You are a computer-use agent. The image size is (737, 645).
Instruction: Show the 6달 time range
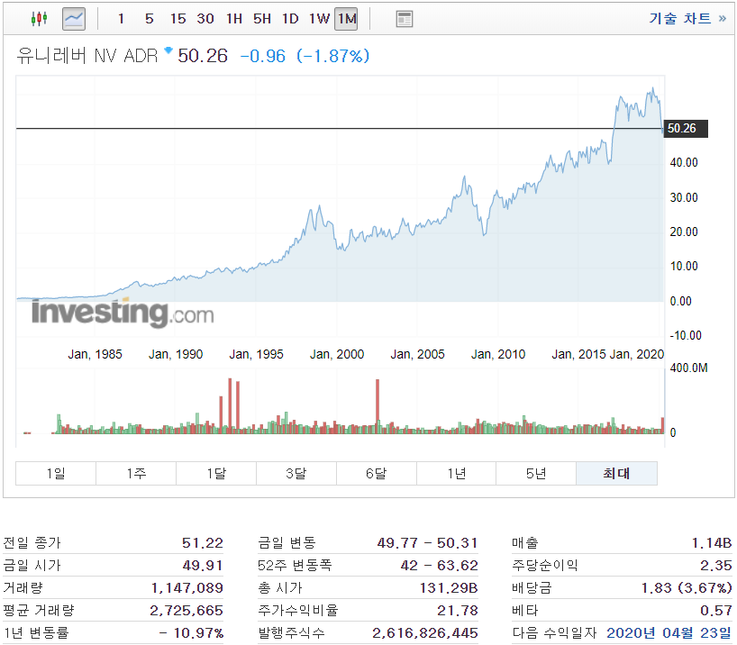click(x=377, y=473)
